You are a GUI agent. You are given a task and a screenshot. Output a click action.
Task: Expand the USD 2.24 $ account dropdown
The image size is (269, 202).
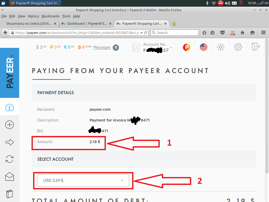pyautogui.click(x=83, y=180)
